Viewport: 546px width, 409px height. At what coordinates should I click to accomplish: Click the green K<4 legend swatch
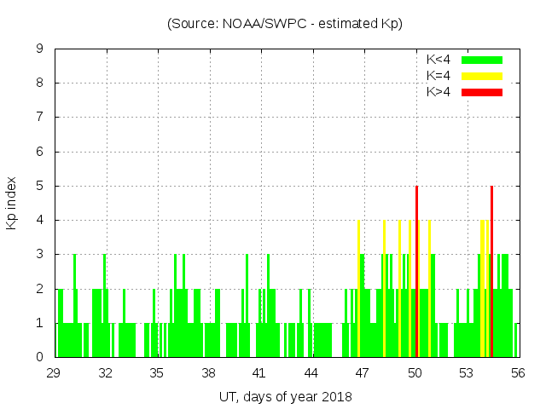[482, 60]
